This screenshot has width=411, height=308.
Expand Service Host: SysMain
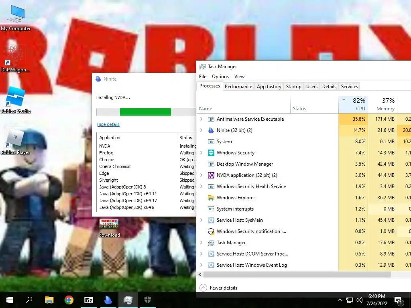click(x=201, y=220)
